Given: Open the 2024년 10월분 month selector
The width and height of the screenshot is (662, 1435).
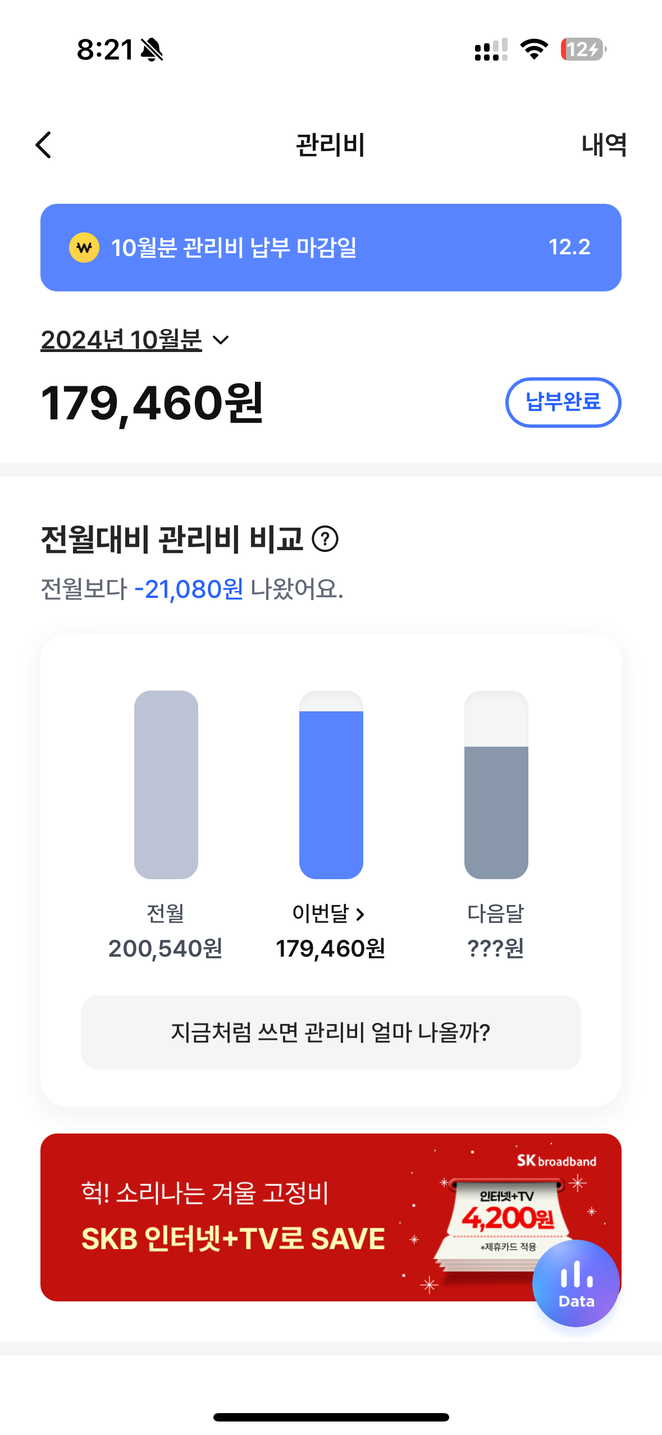Looking at the screenshot, I should click(121, 340).
